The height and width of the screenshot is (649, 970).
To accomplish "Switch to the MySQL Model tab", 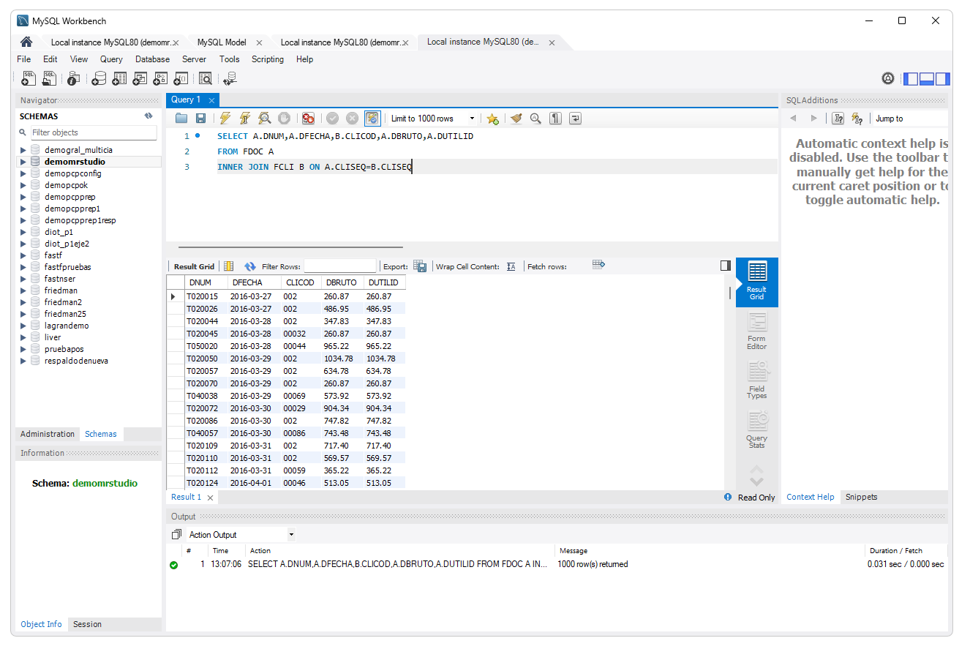I will 222,42.
